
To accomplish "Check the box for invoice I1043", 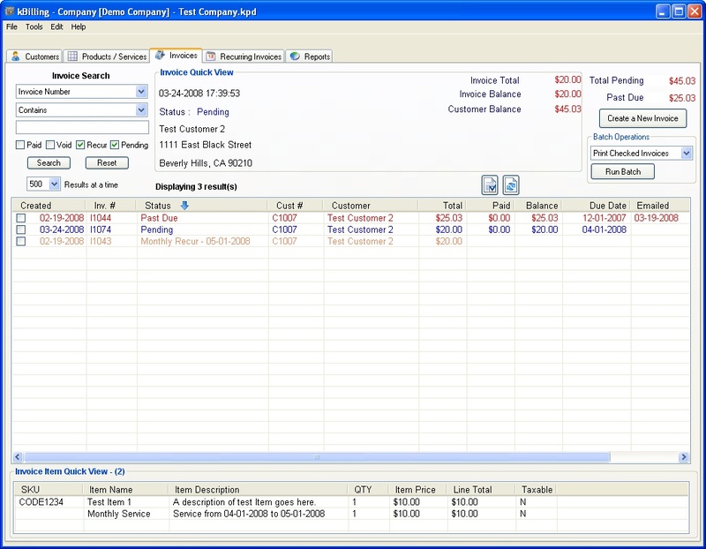I will pyautogui.click(x=20, y=241).
